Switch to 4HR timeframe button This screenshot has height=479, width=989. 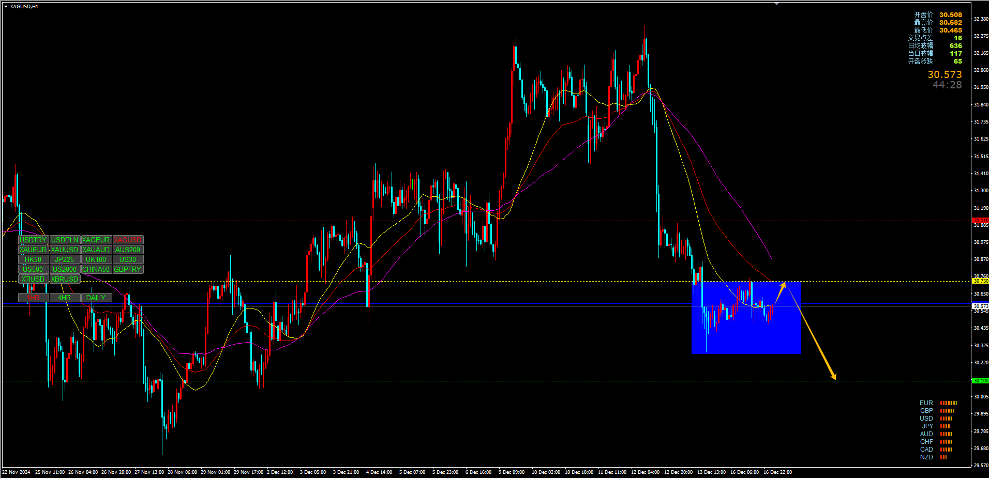pos(65,298)
